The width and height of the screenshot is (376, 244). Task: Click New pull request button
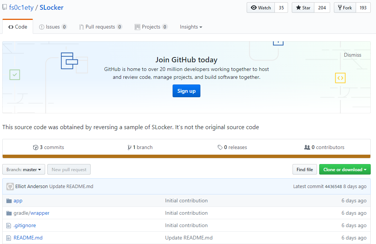69,170
